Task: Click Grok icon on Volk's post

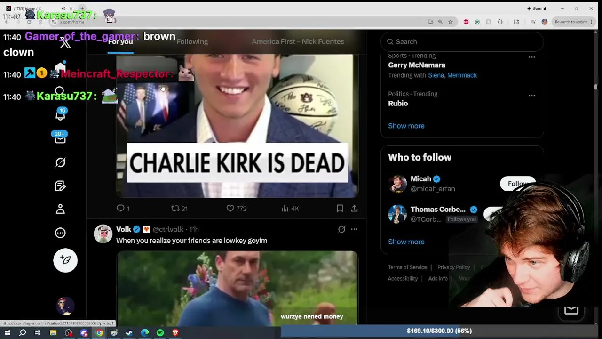Action: 342,229
